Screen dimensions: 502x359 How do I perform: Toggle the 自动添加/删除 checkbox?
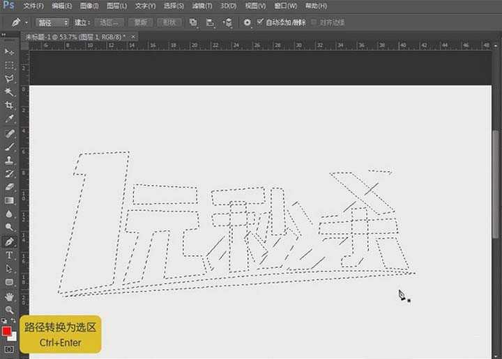(261, 22)
